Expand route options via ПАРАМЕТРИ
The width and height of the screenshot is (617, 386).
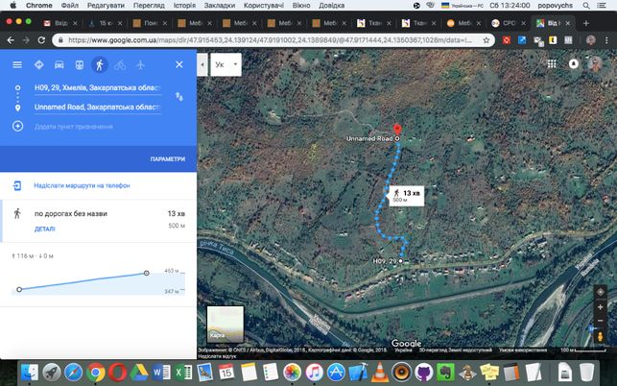point(168,159)
